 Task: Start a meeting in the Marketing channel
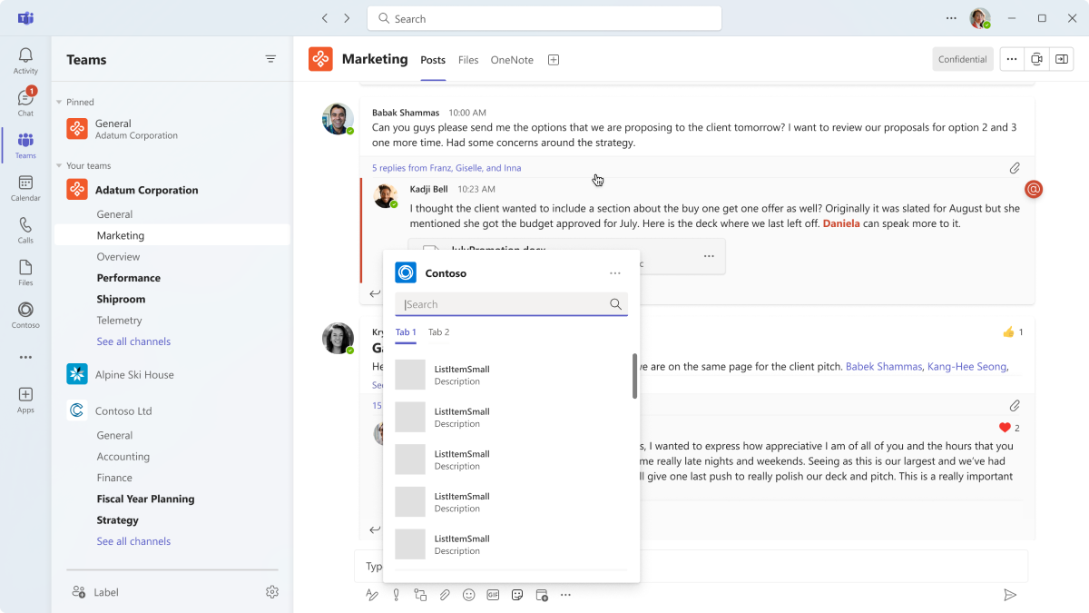(x=1036, y=58)
